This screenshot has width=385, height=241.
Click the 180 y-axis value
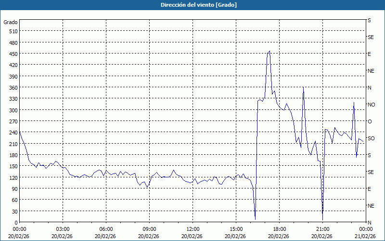(x=13, y=155)
